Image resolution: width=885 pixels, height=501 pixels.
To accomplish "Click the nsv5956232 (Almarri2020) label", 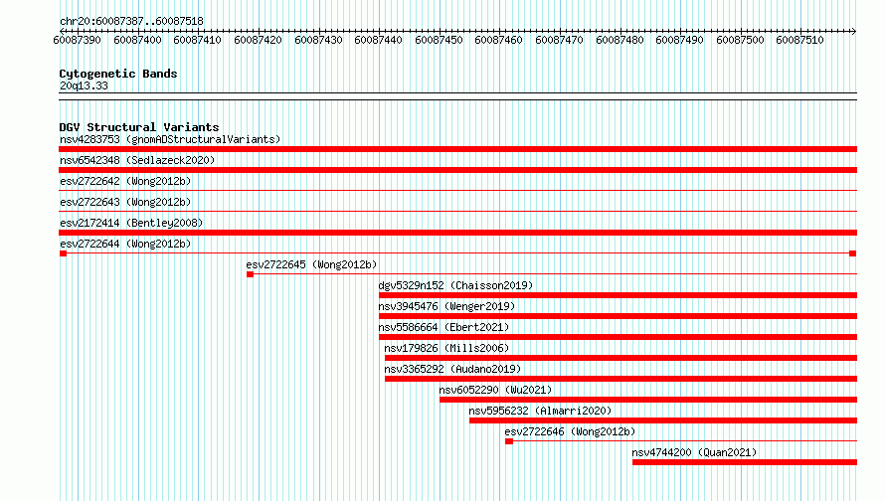I will (x=540, y=411).
